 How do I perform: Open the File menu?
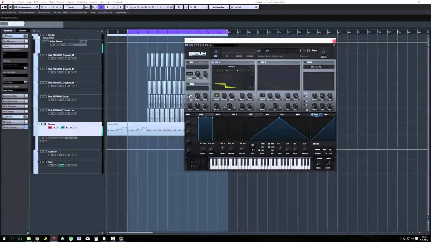pos(8,2)
